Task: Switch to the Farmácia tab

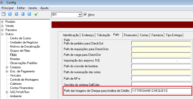Action: [157, 35]
